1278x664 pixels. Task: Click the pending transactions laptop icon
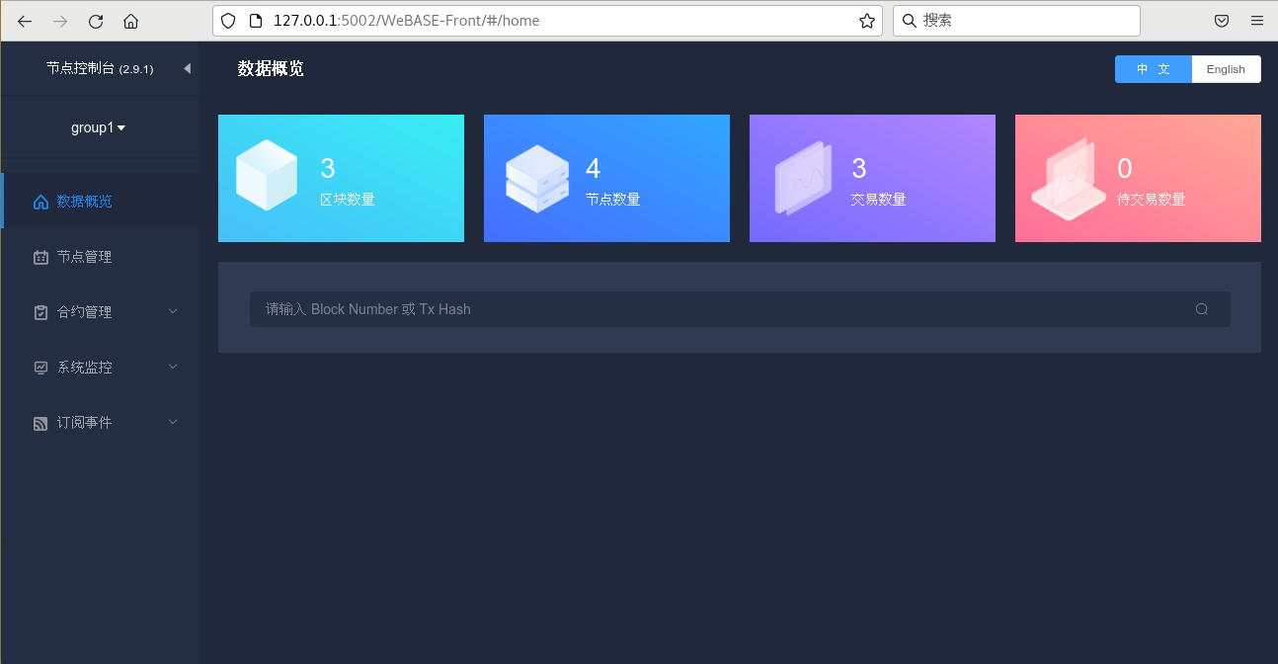(x=1068, y=180)
